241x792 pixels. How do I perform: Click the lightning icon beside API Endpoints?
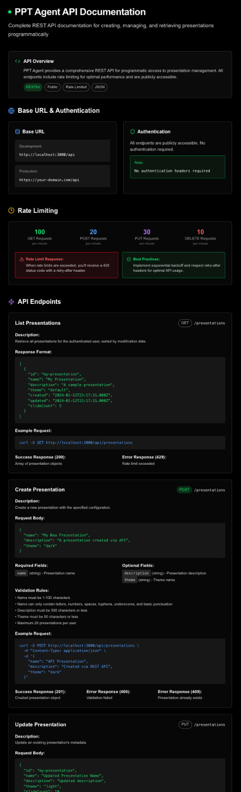click(11, 302)
